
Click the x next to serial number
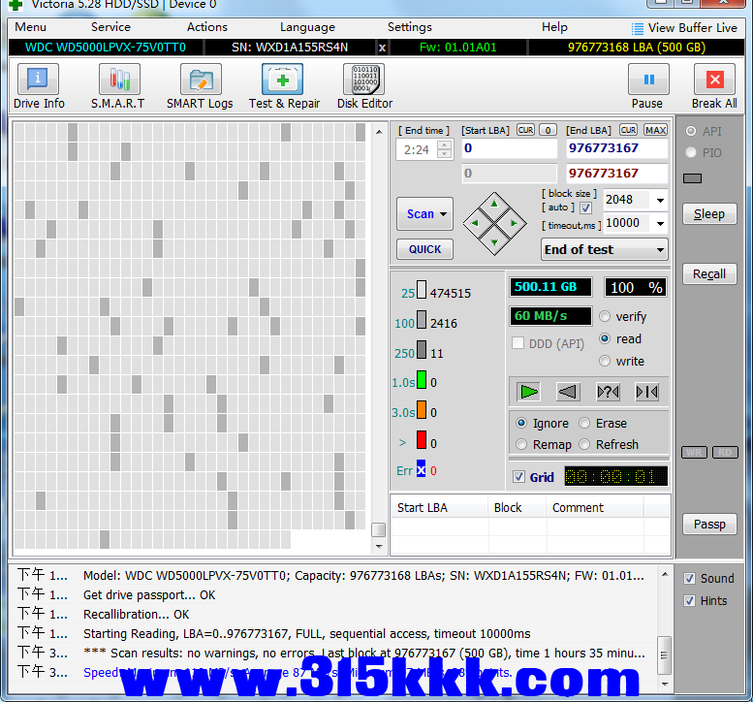(382, 48)
